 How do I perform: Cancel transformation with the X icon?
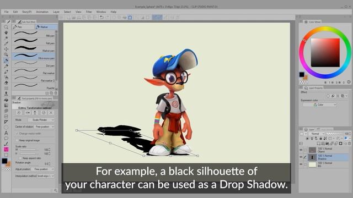point(51,113)
